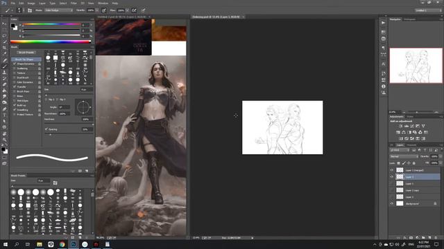Pick a color from the spectrum ramp
Viewport: 444px width, 249px height.
(51, 41)
